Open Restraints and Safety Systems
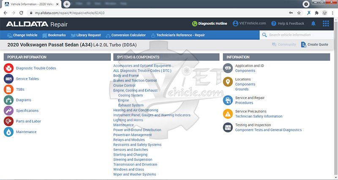Viewport: 338px width, 180px height. click(x=137, y=145)
